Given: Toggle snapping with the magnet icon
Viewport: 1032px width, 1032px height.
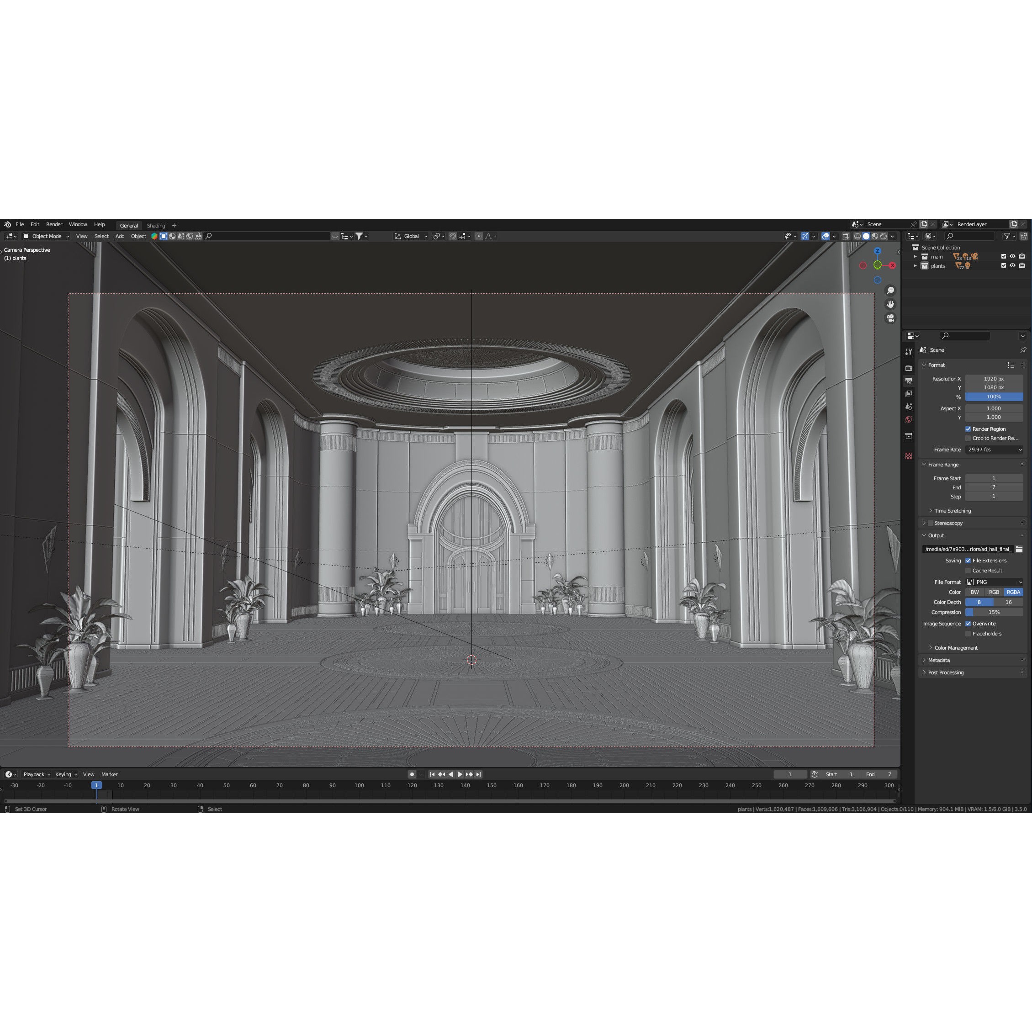Looking at the screenshot, I should [452, 236].
